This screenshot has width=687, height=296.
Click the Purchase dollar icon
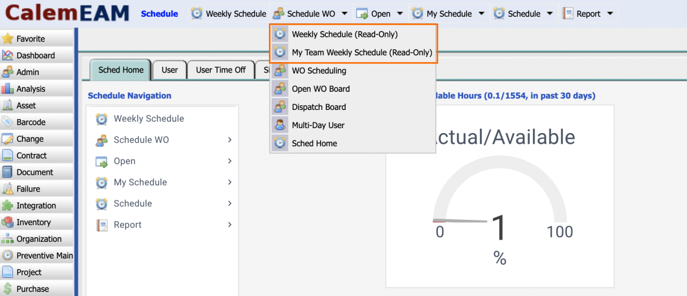coord(8,288)
